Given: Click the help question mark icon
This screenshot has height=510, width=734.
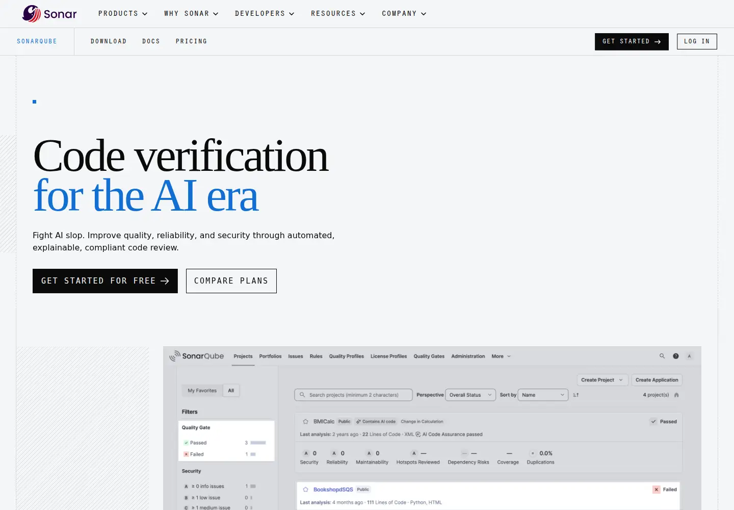Looking at the screenshot, I should tap(676, 356).
